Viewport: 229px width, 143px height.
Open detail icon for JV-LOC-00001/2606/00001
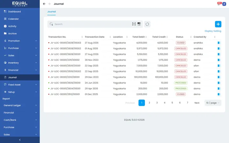tap(219, 83)
